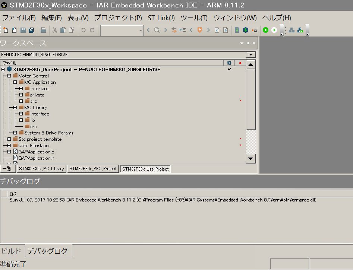Click the Open file toolbar icon
This screenshot has height=270, width=353.
[14, 30]
